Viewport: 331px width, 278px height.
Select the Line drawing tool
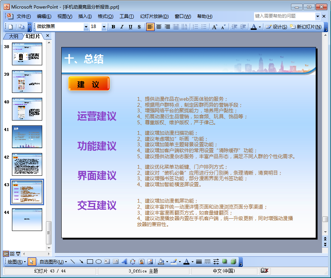click(x=73, y=262)
